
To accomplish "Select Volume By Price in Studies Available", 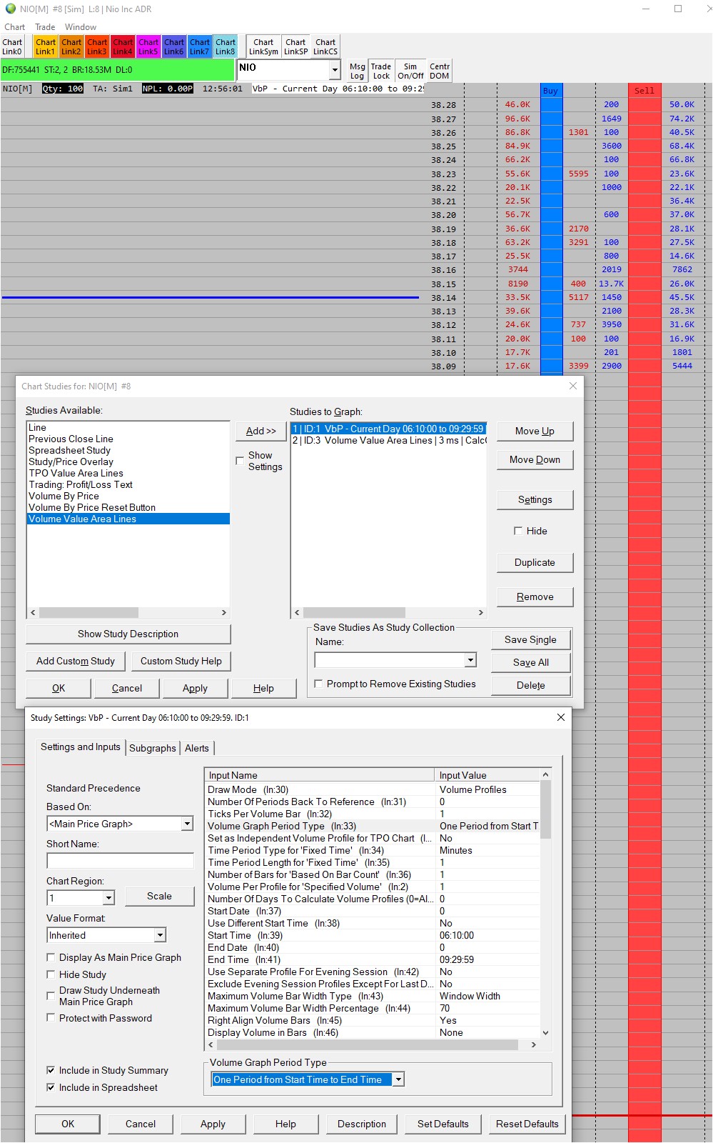I will pos(64,496).
